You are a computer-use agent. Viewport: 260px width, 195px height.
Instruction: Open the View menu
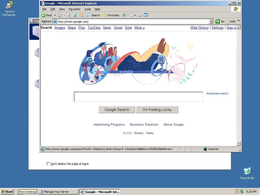[x=62, y=9]
